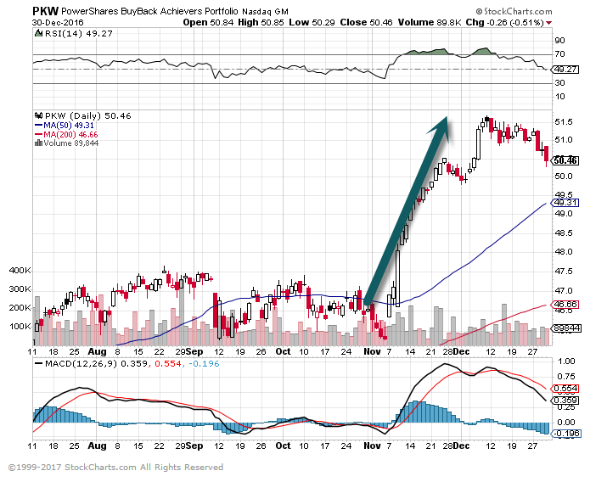
Task: Click the PKW ticker symbol title
Action: pos(45,11)
